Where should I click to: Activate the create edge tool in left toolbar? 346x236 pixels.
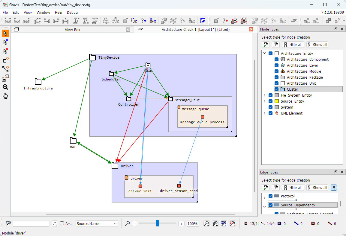(x=5, y=69)
